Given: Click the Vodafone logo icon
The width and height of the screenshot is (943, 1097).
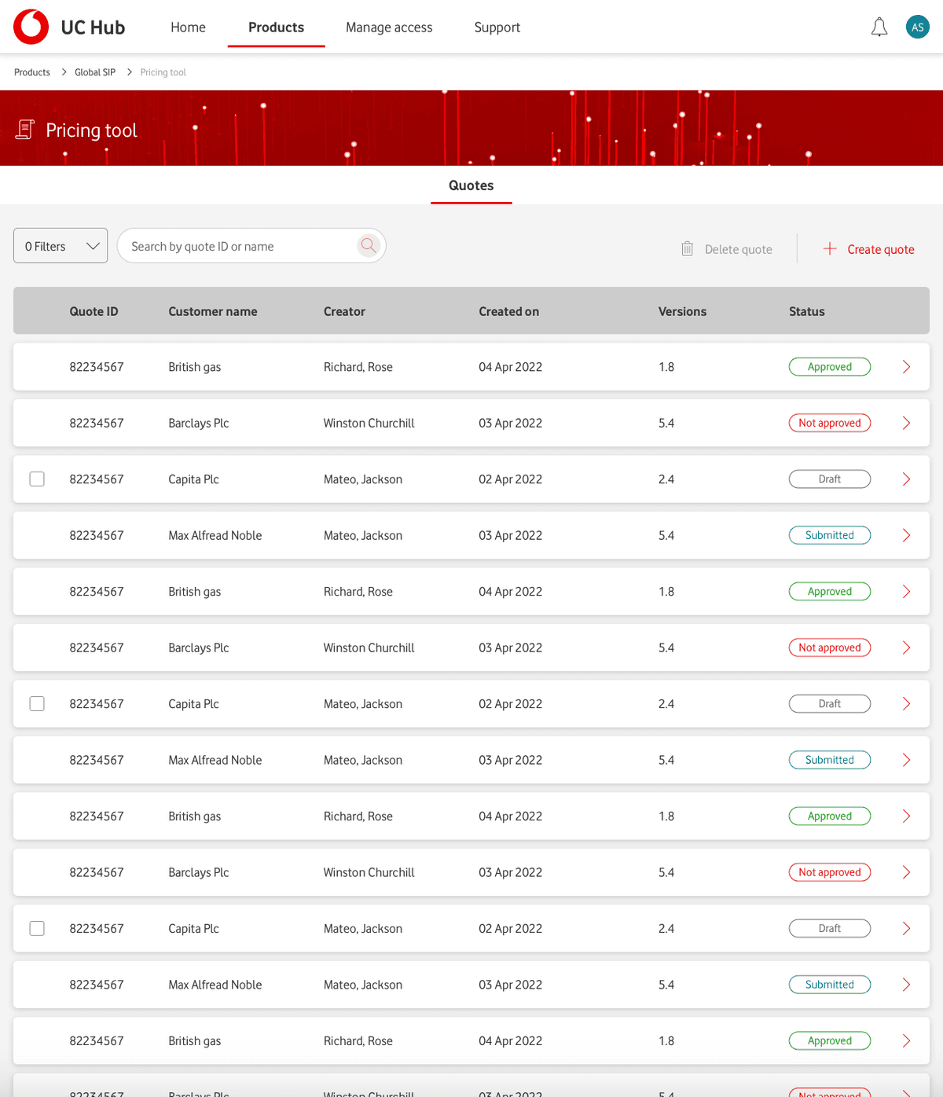Looking at the screenshot, I should pos(31,27).
